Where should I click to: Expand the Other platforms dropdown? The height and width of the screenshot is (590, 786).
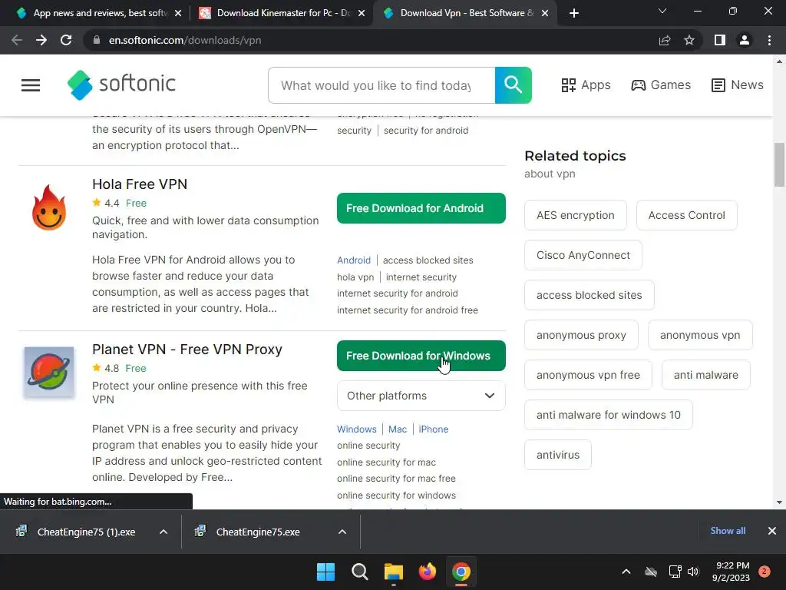(x=421, y=396)
